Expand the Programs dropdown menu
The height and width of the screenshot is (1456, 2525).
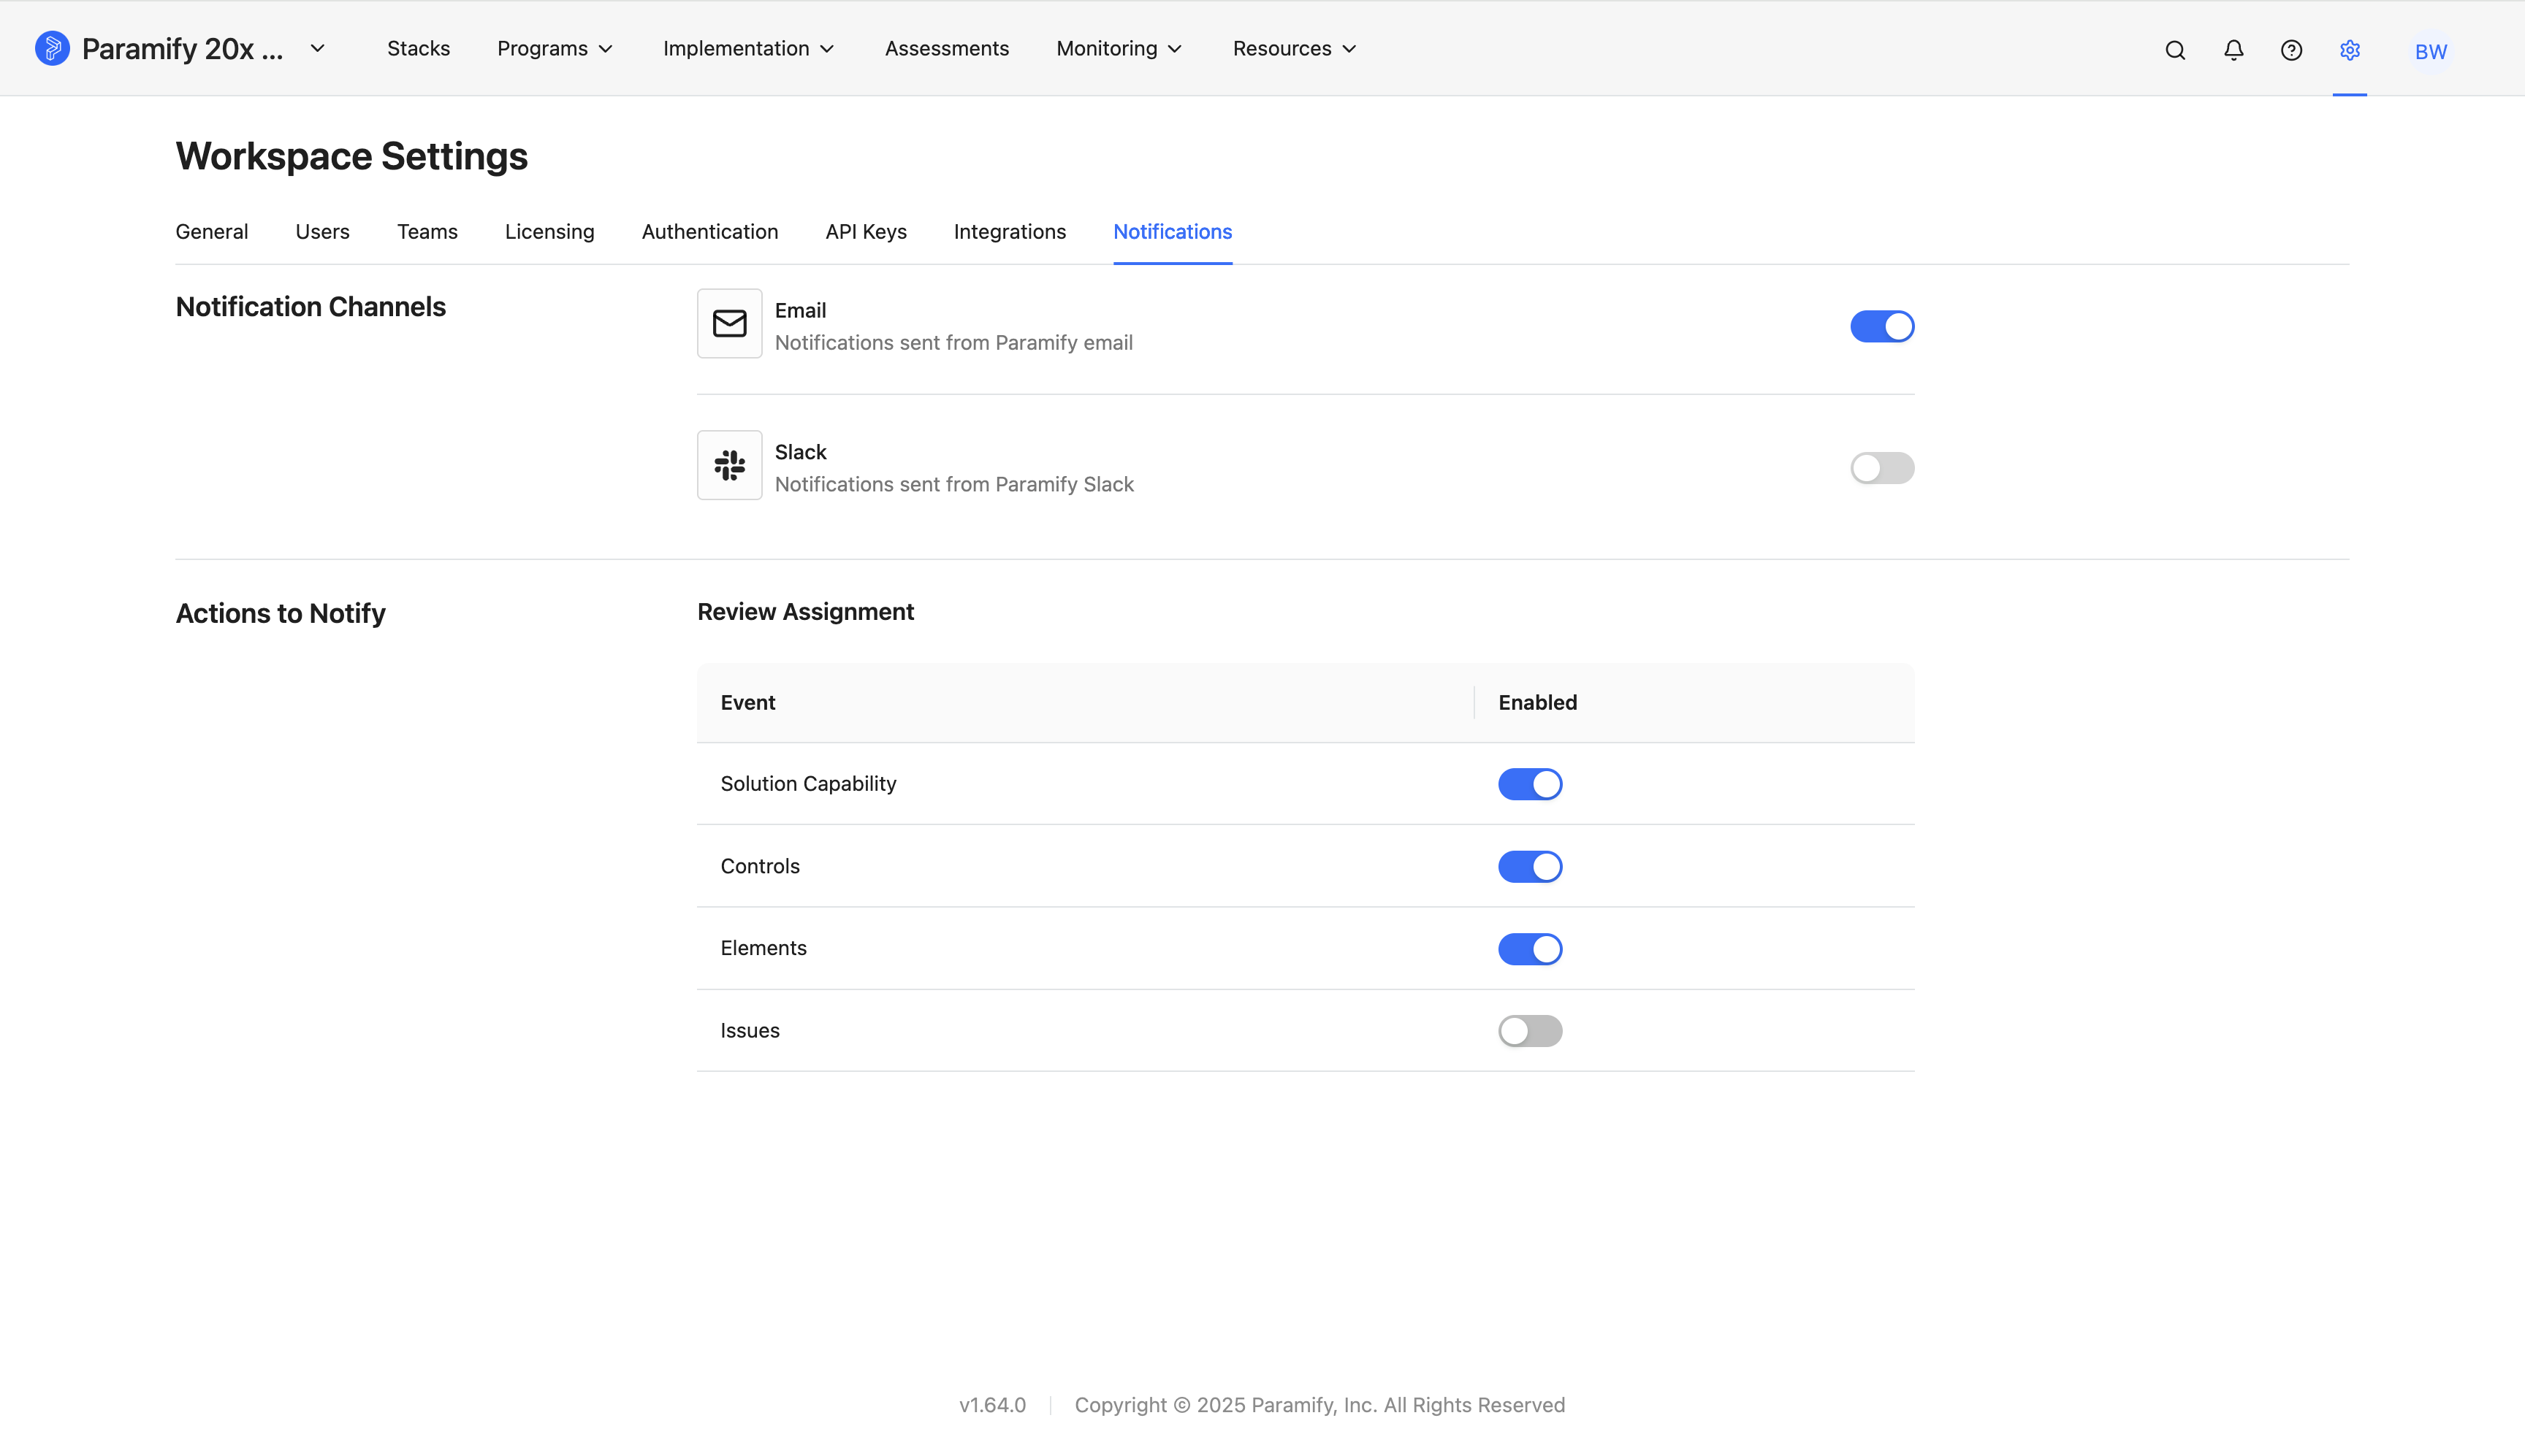point(555,48)
